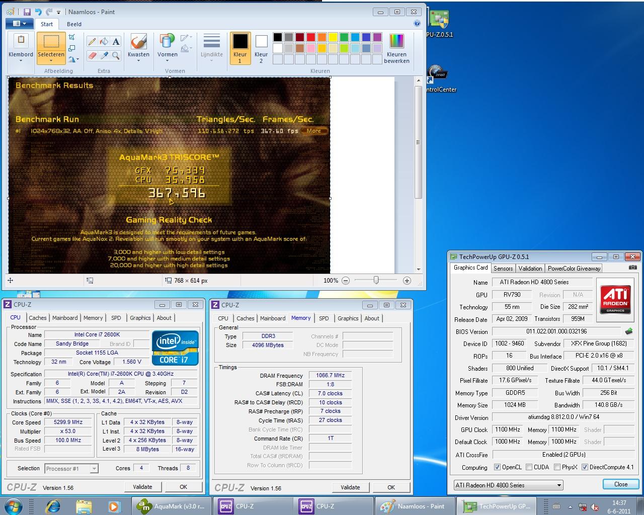Open Windows Media Player on taskbar
The width and height of the screenshot is (644, 515).
point(114,506)
